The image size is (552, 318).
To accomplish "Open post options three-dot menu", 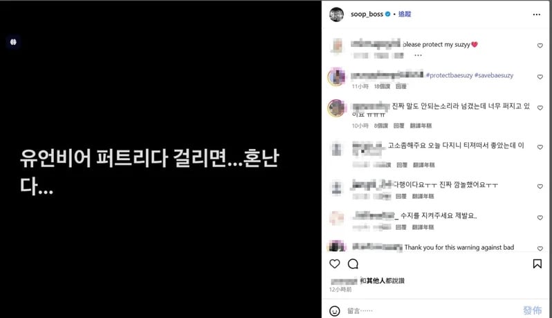I will (537, 14).
